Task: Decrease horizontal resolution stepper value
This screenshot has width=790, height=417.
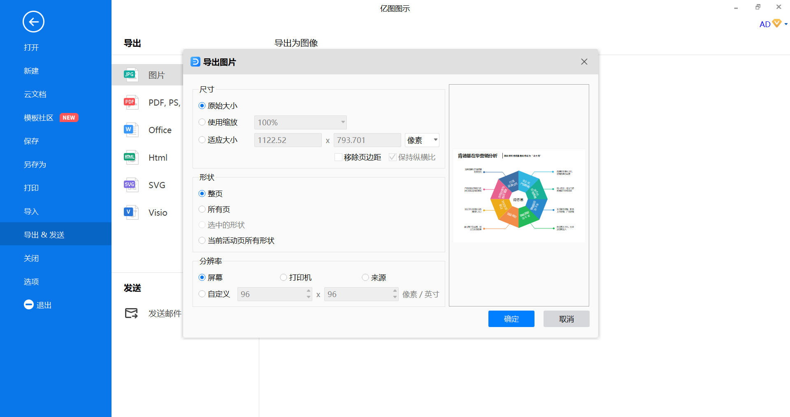Action: [x=309, y=297]
